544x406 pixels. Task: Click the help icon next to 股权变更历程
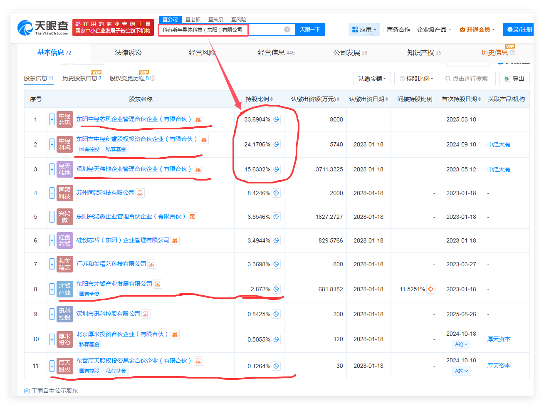click(x=153, y=78)
